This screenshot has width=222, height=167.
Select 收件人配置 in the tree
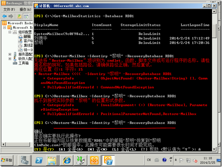25,59
